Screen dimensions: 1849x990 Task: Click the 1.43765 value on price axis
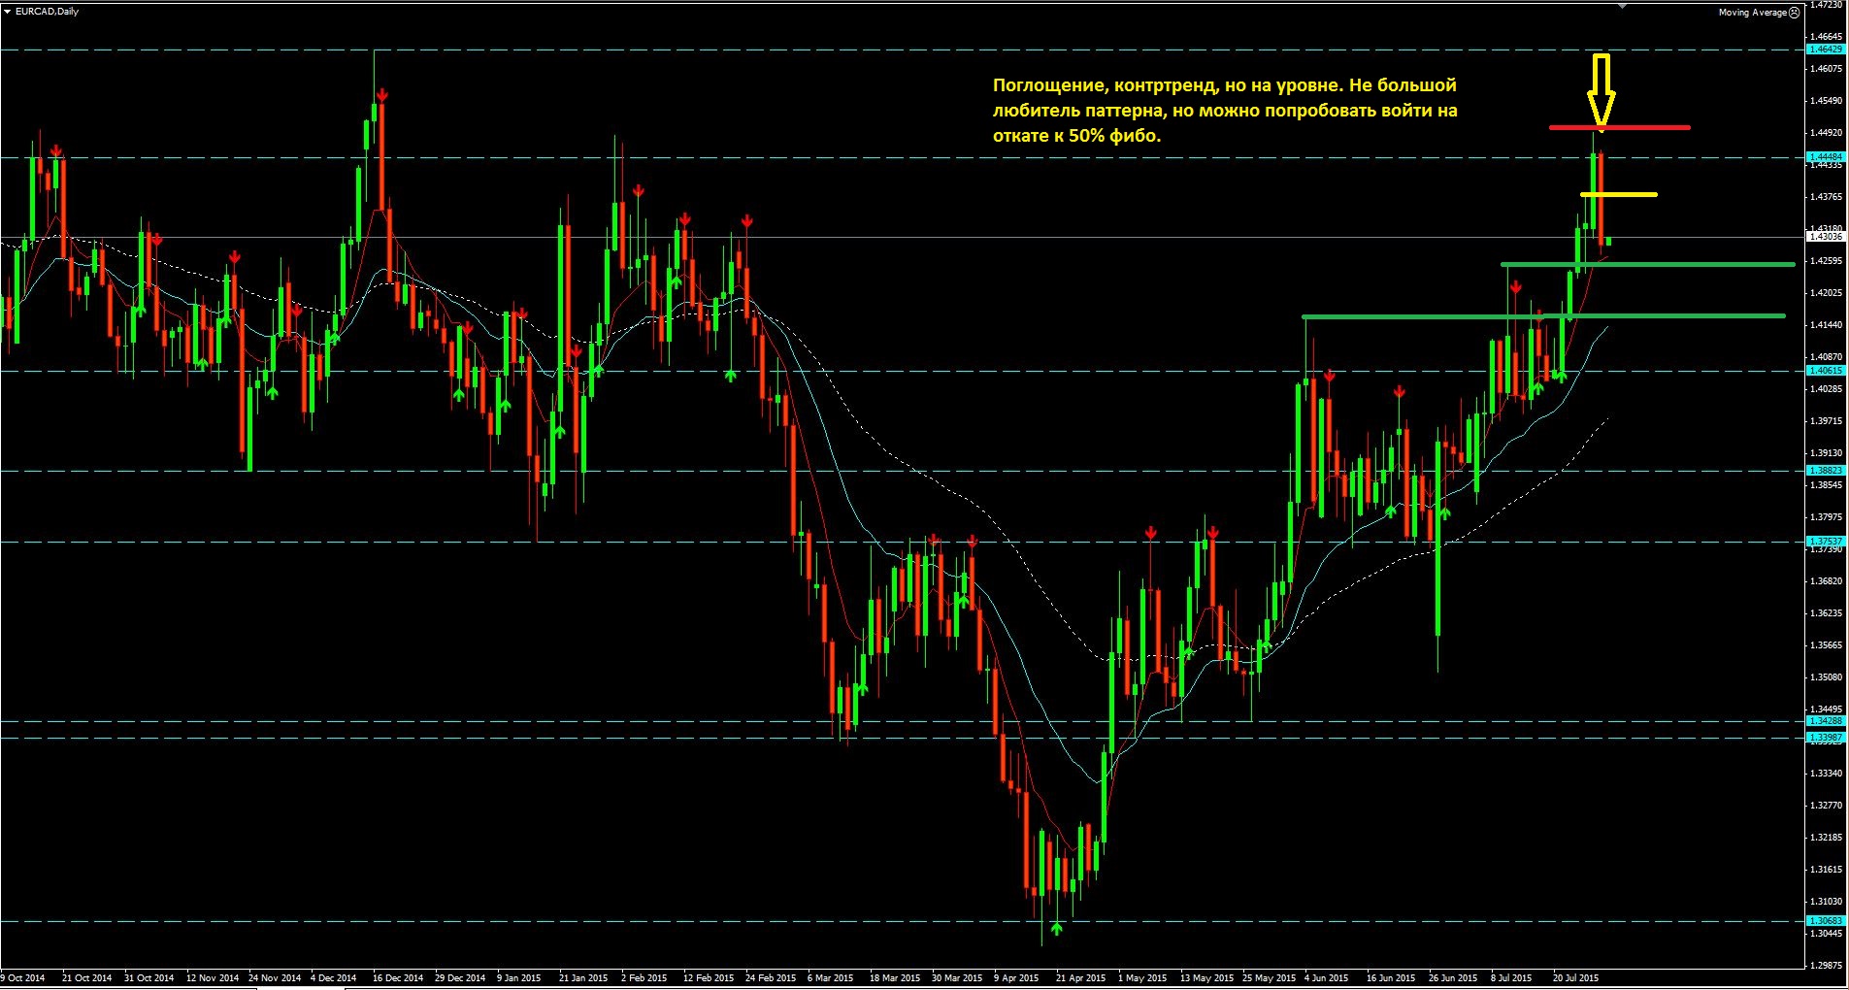point(1827,197)
